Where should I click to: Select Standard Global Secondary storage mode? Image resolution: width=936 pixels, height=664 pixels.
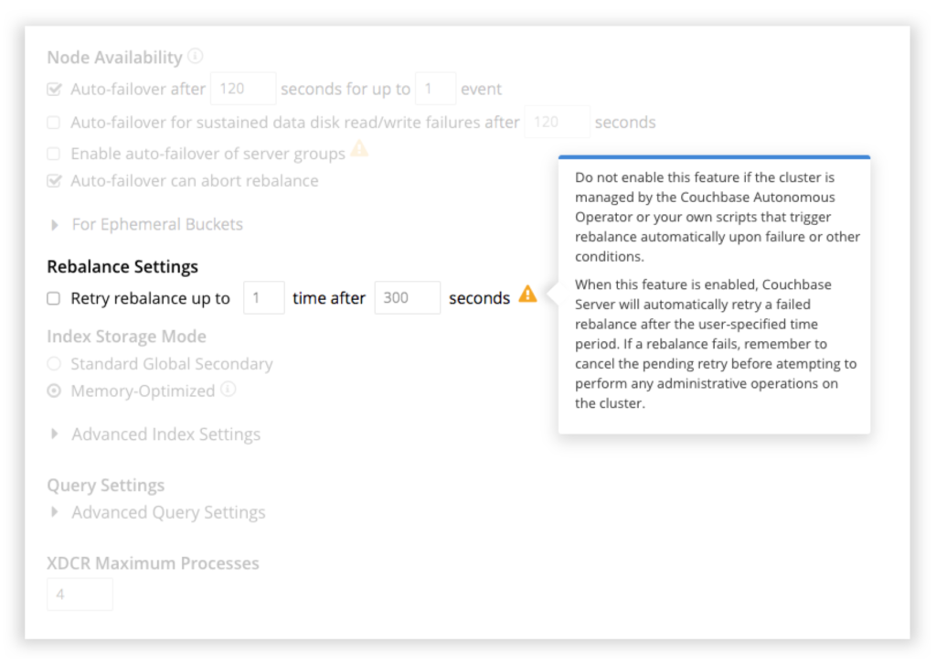[x=55, y=363]
